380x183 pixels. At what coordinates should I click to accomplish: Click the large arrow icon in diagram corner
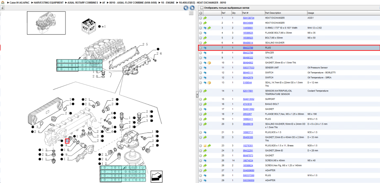[x=156, y=176]
